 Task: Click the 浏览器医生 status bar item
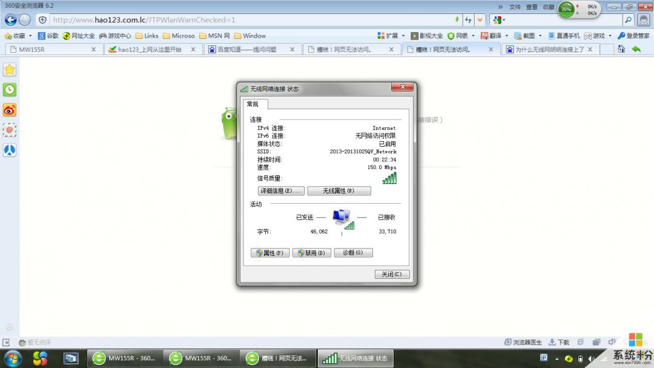click(523, 343)
